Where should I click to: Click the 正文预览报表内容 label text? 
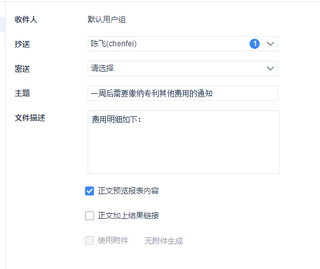pyautogui.click(x=128, y=191)
